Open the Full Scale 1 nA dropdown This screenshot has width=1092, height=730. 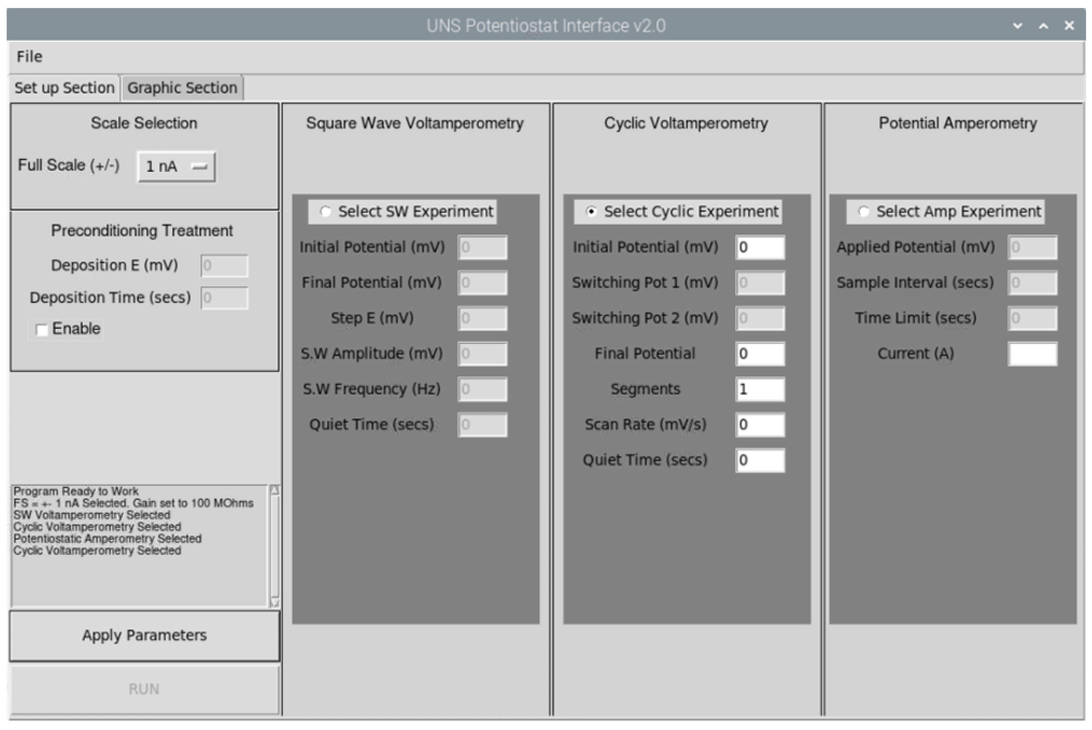point(176,166)
